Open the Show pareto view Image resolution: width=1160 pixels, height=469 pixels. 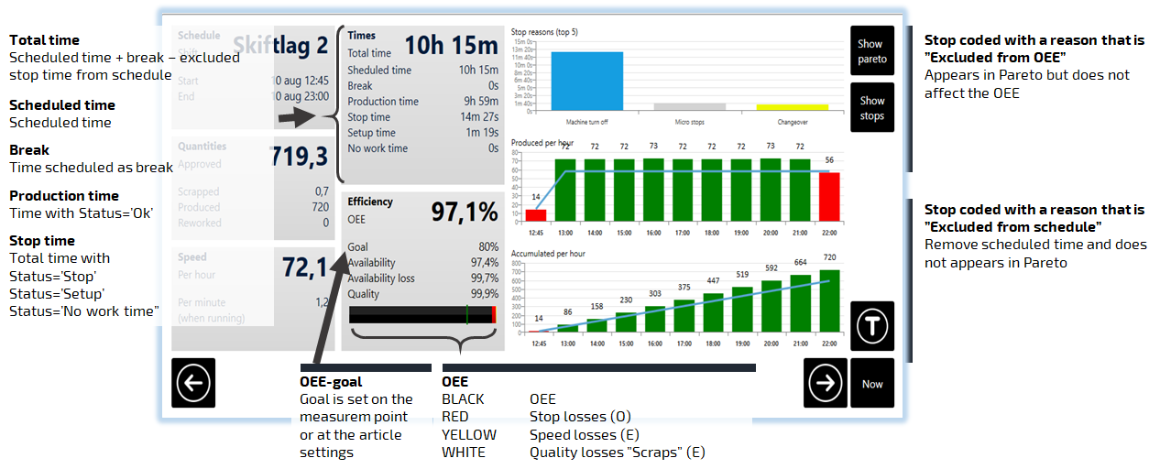click(x=871, y=51)
